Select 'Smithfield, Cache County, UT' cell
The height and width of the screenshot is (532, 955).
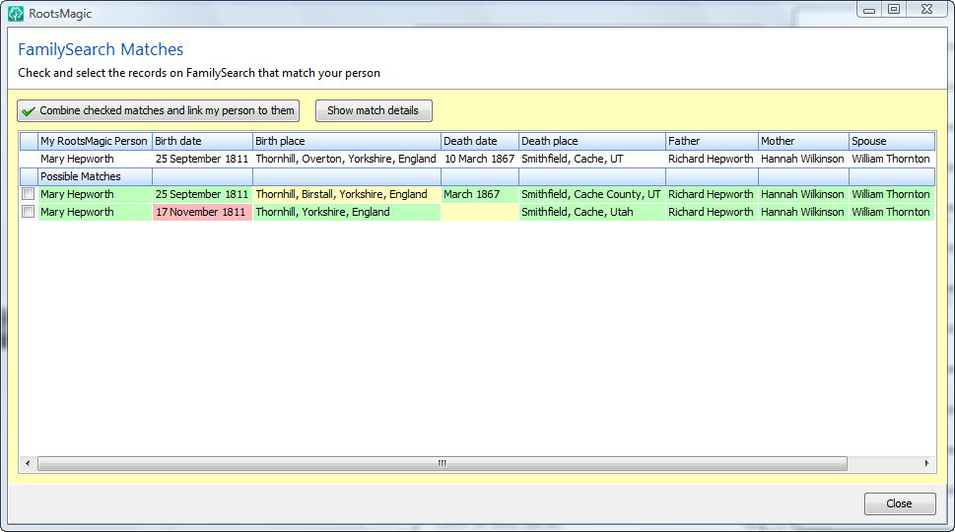(592, 194)
